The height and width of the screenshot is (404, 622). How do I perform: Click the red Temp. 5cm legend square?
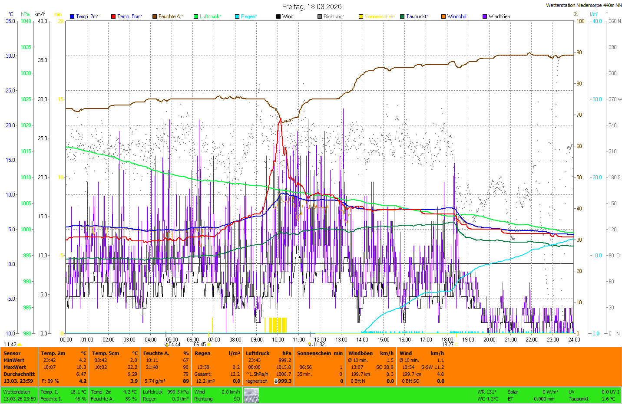[x=113, y=16]
